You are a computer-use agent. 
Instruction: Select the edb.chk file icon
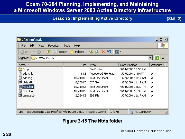[x=20, y=74]
